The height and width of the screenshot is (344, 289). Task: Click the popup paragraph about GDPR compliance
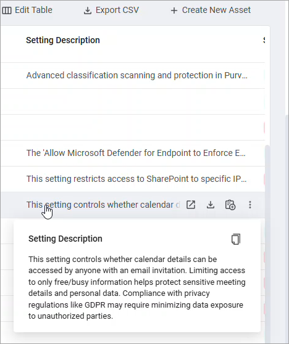136,288
